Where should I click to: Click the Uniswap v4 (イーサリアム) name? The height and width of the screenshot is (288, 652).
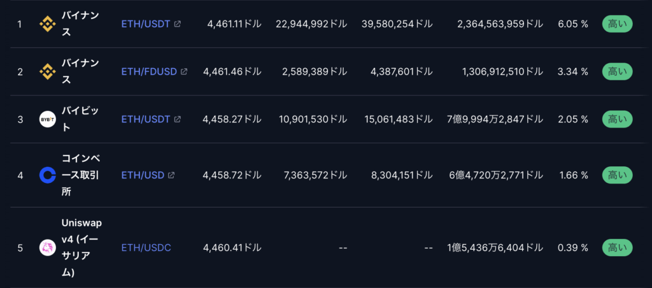(x=81, y=248)
